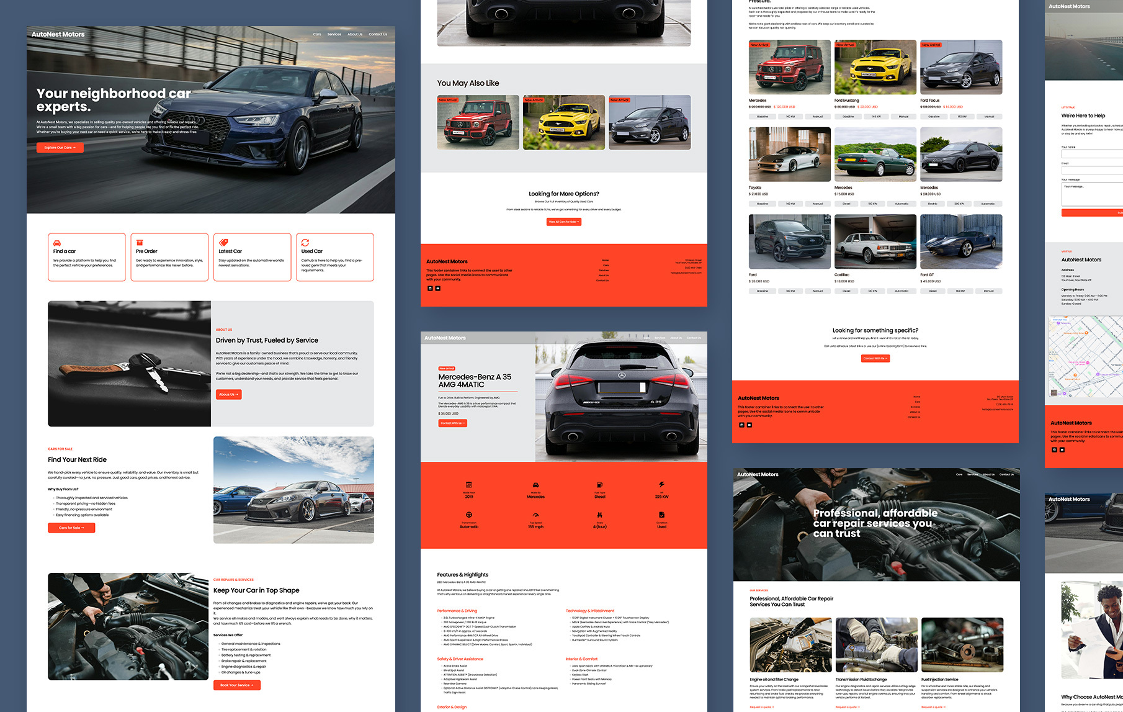Click first social icon in cars listing footer

coord(741,425)
